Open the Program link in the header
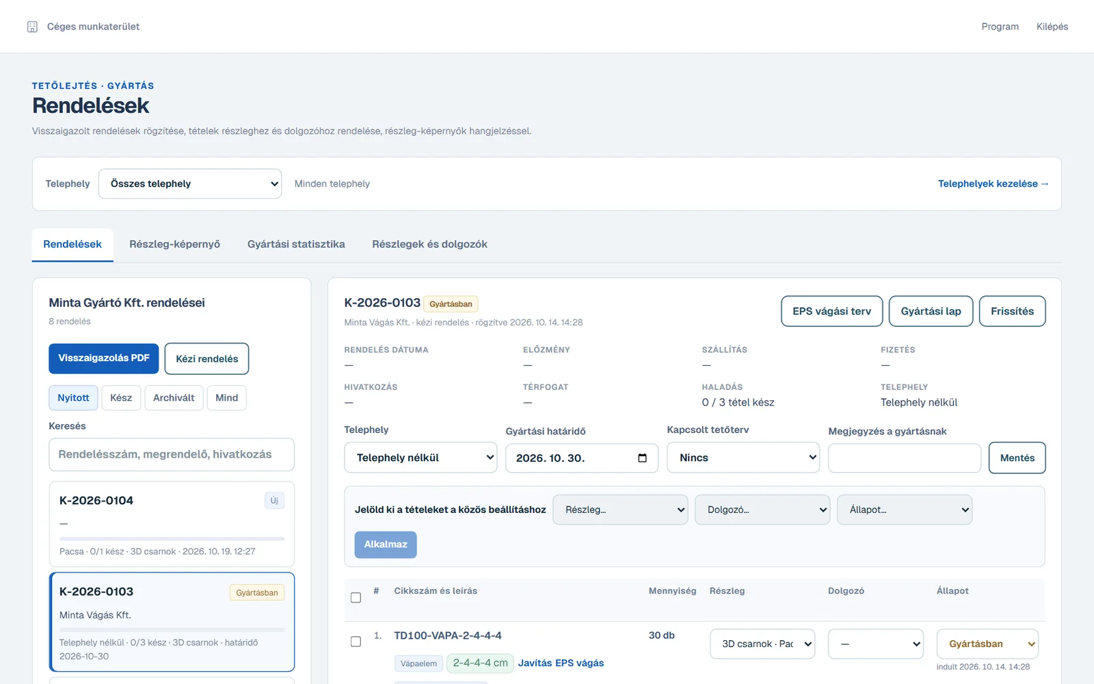The height and width of the screenshot is (684, 1094). pos(1000,27)
